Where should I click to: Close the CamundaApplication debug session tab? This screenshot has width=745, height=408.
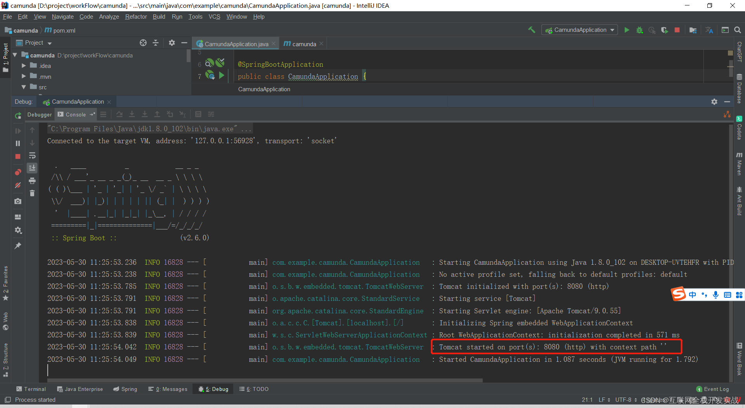point(109,102)
